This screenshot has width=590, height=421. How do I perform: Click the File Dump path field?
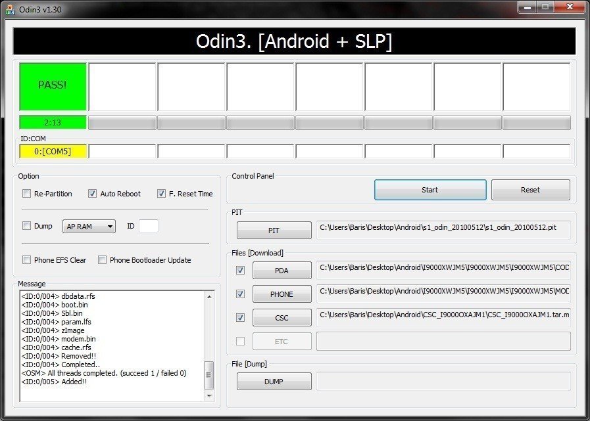pos(443,381)
